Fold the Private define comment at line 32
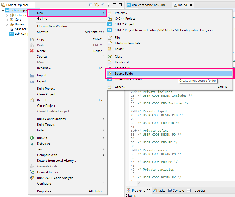This screenshot has height=197, width=235. pyautogui.click(x=136, y=131)
